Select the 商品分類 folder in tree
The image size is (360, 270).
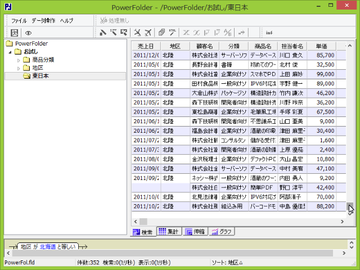pyautogui.click(x=39, y=60)
